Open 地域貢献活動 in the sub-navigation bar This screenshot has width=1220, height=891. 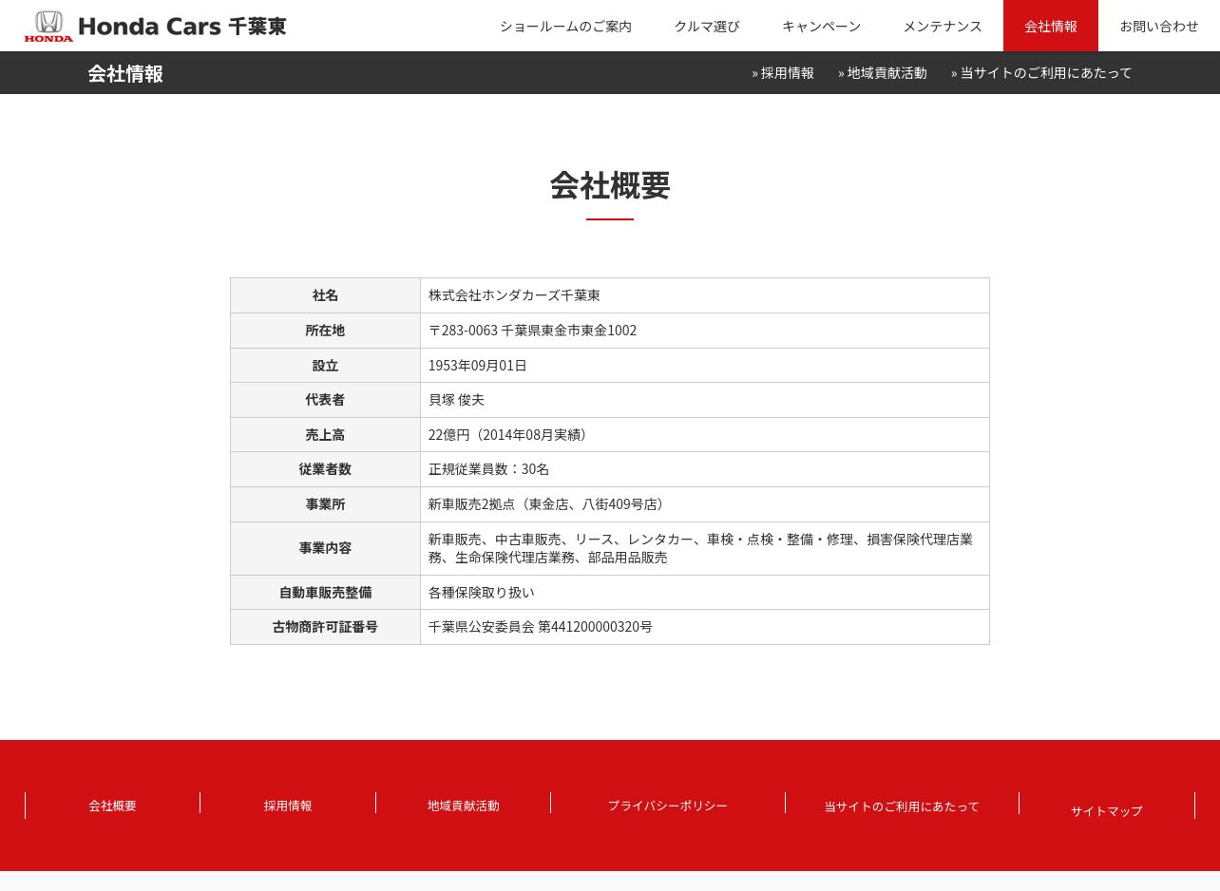coord(883,73)
